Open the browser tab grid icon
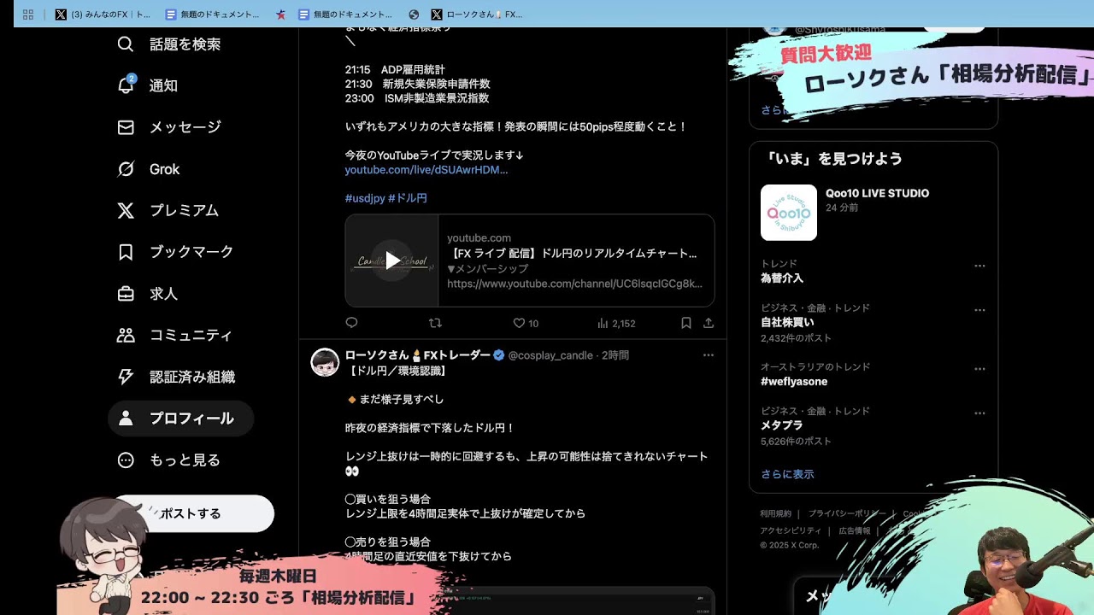1094x615 pixels. [28, 15]
